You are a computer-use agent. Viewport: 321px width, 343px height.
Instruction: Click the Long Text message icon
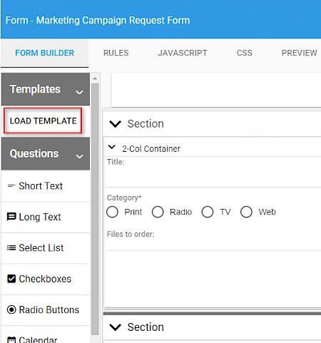coord(11,217)
